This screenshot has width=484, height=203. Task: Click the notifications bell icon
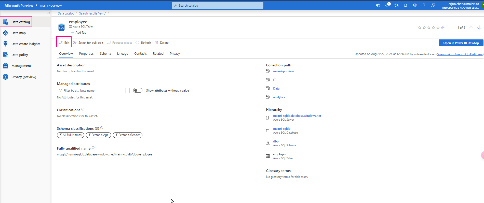tap(406, 5)
